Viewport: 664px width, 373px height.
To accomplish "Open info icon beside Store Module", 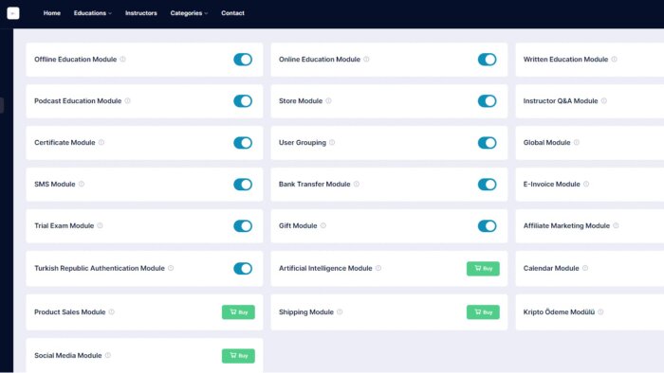I will 328,100.
